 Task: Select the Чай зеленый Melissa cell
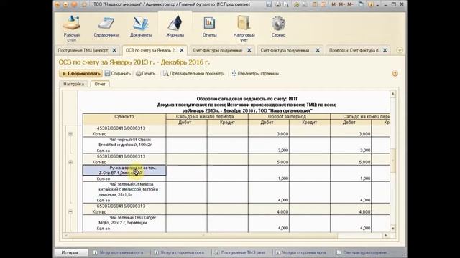[124, 189]
